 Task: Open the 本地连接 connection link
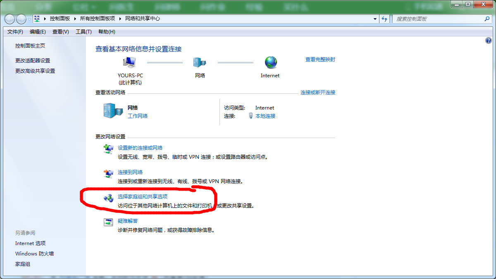pyautogui.click(x=265, y=116)
